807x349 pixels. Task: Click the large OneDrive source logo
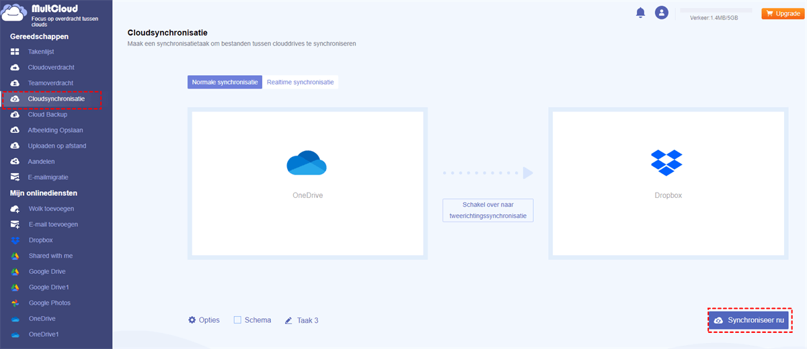307,163
